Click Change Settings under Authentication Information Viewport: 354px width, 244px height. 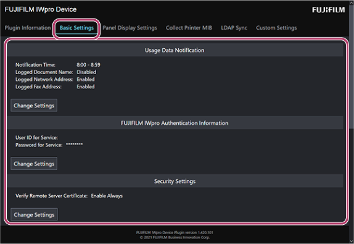coord(34,164)
